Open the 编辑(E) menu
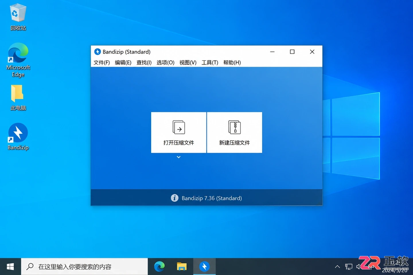This screenshot has height=275, width=413. pyautogui.click(x=123, y=62)
